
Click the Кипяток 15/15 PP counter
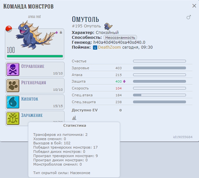(58, 106)
